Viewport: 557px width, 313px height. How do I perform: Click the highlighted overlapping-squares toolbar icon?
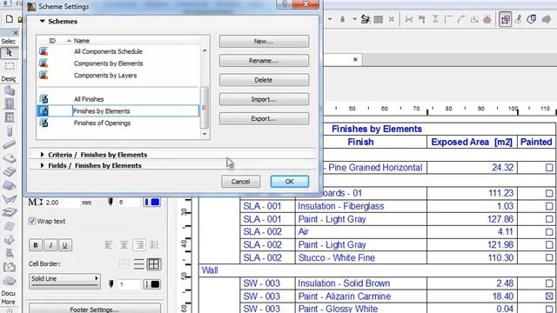point(505,19)
